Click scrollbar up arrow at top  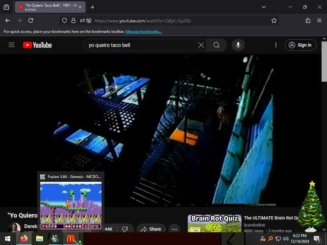coord(324,39)
